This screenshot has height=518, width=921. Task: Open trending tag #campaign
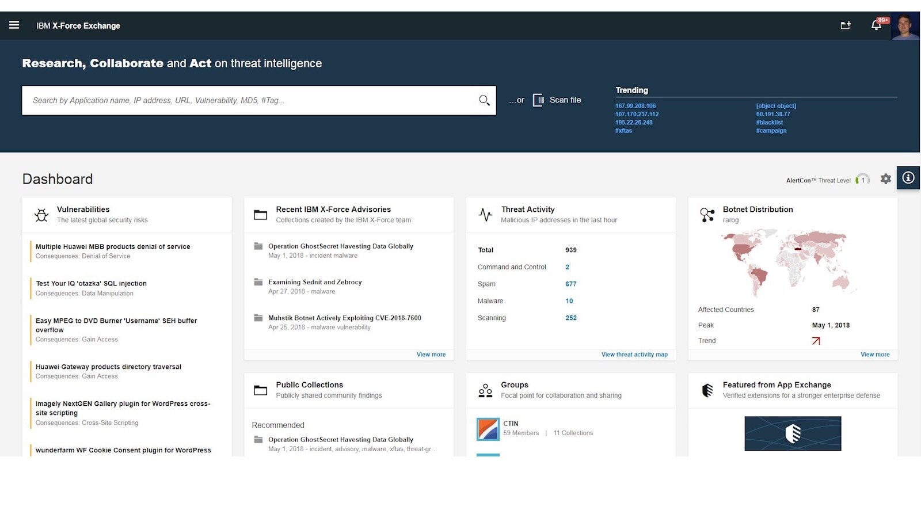771,131
